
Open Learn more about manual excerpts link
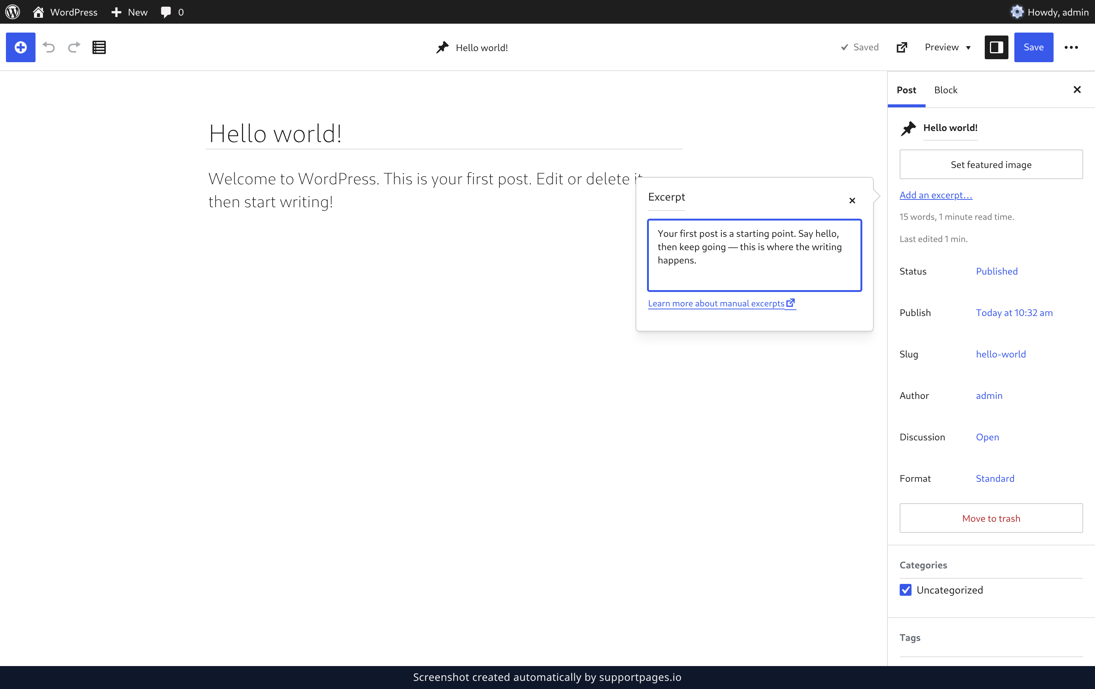(722, 303)
